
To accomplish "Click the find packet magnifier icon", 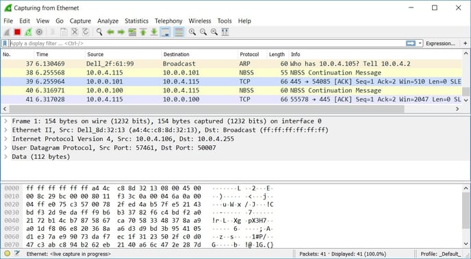I will [x=99, y=32].
